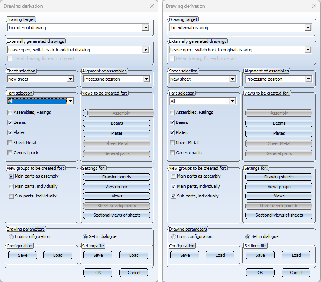Click Configuration Load button in right dialog
The width and height of the screenshot is (321, 282).
click(x=220, y=255)
